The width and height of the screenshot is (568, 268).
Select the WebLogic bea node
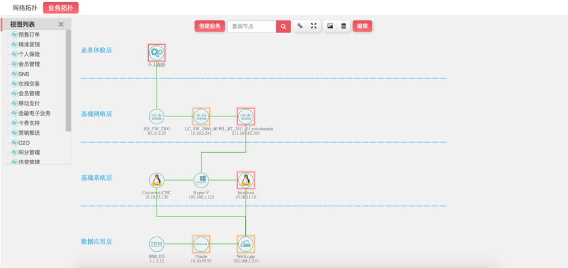click(x=245, y=244)
